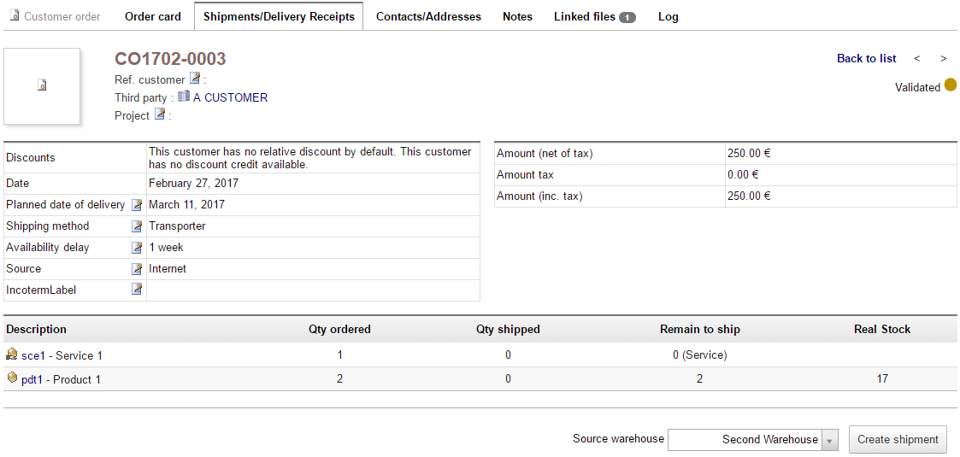
Task: Go to the next order arrow
Action: (x=943, y=58)
